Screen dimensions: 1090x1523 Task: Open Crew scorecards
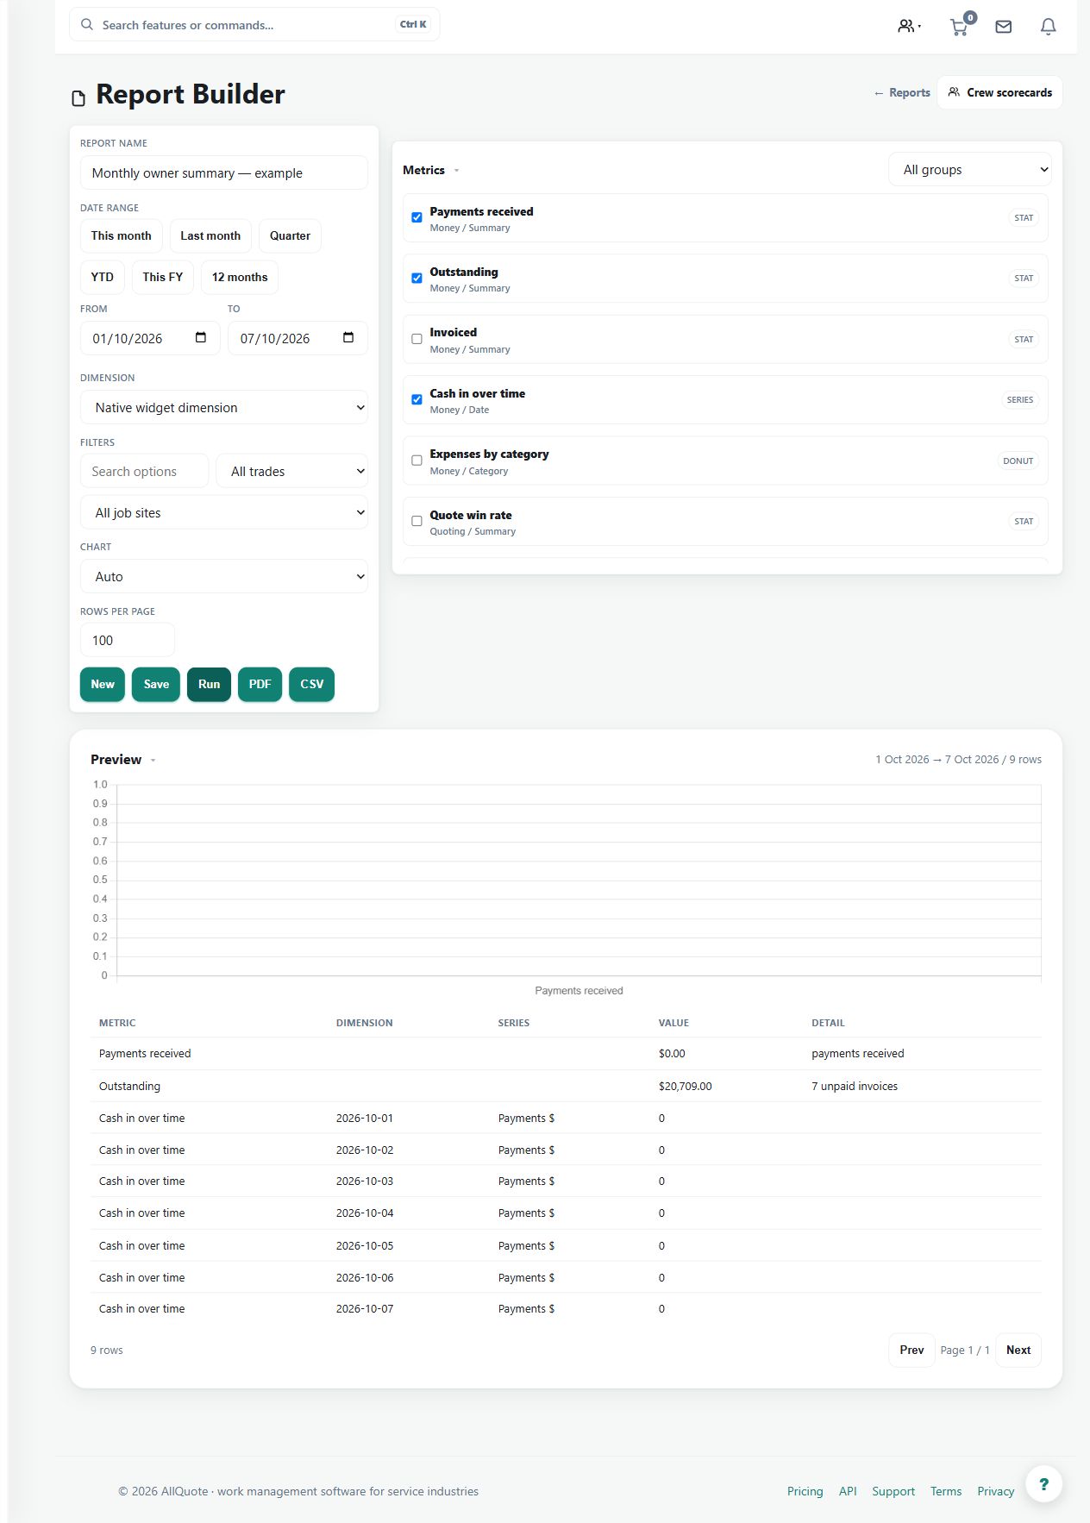pos(999,92)
